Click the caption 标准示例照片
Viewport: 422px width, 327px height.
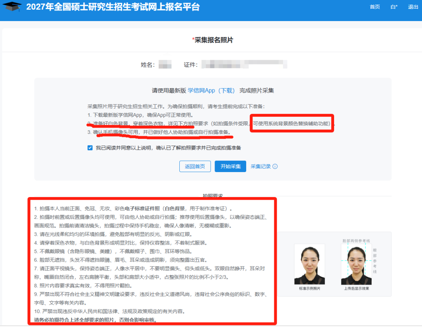tap(309, 289)
